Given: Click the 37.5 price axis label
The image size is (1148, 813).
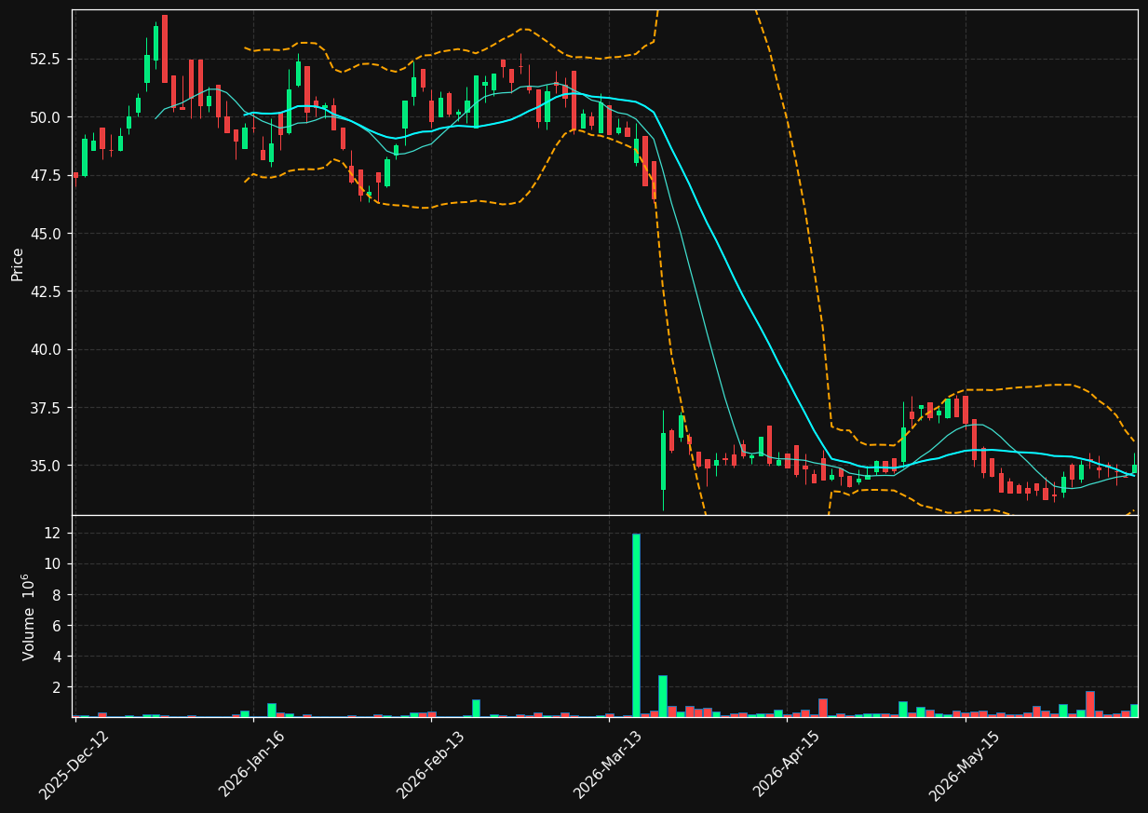Looking at the screenshot, I should [45, 408].
